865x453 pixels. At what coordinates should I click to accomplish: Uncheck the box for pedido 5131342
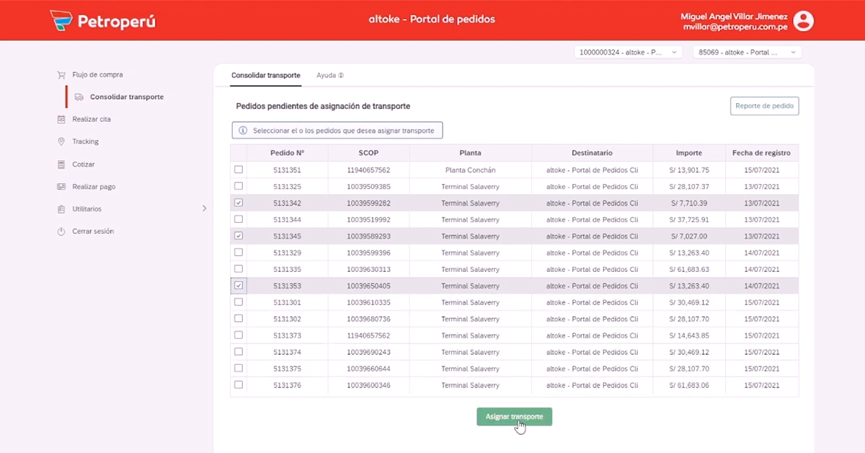tap(239, 203)
